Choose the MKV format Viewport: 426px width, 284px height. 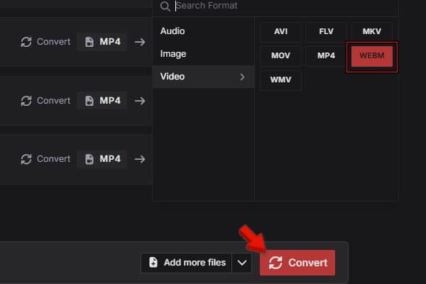pyautogui.click(x=372, y=31)
